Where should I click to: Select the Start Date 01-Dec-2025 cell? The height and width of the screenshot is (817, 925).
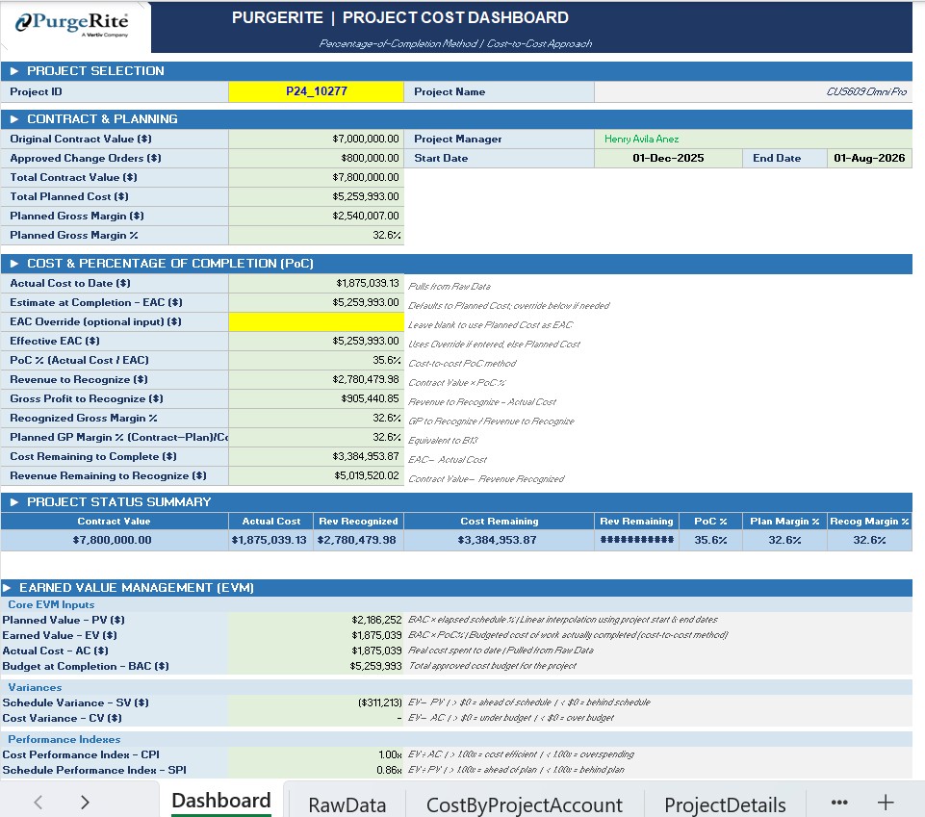point(668,158)
